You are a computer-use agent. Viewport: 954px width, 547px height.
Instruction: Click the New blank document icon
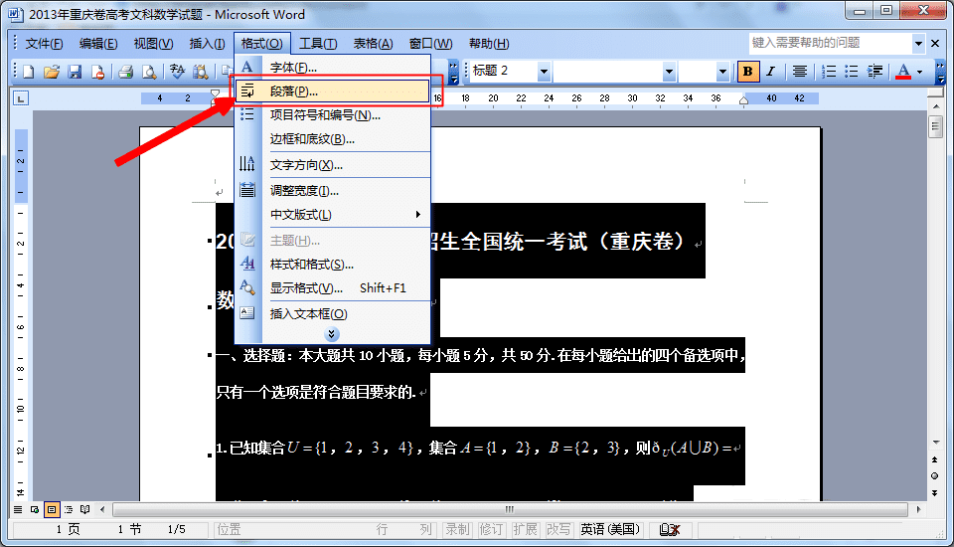click(28, 72)
